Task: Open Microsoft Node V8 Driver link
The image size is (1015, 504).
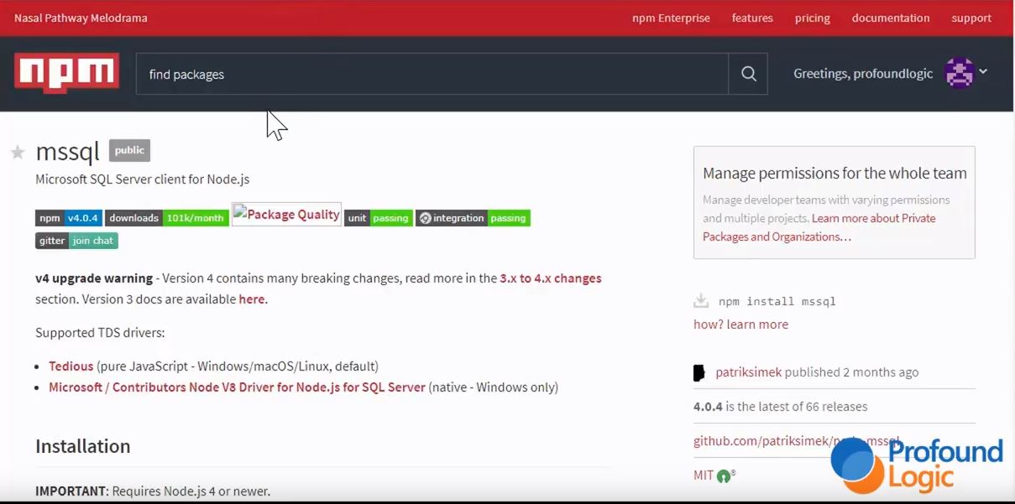Action: pyautogui.click(x=237, y=387)
